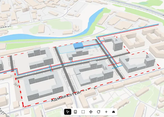Click the plus add tool
The width and height of the screenshot is (164, 117).
click(106, 112)
